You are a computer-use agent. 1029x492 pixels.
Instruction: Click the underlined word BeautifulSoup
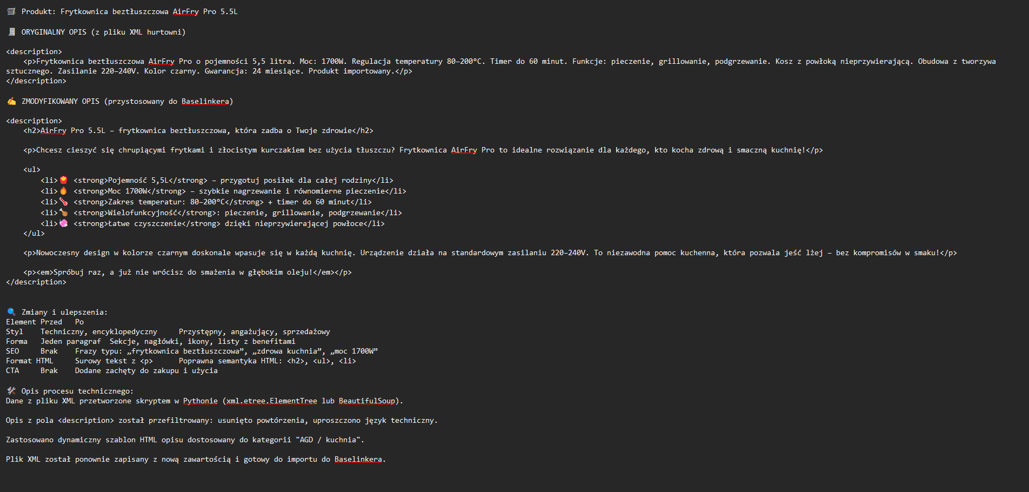pos(367,401)
